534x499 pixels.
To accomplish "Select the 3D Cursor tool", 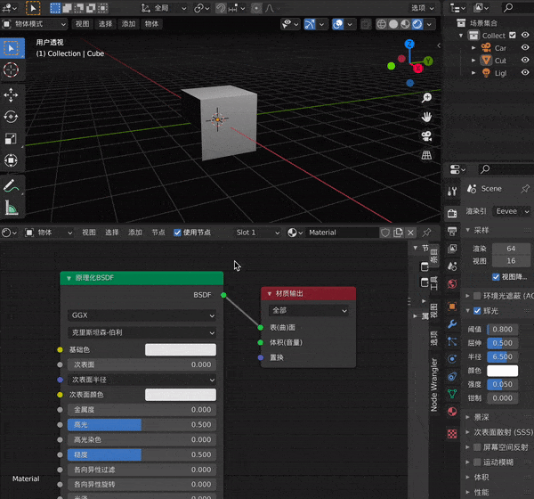I will click(x=12, y=70).
